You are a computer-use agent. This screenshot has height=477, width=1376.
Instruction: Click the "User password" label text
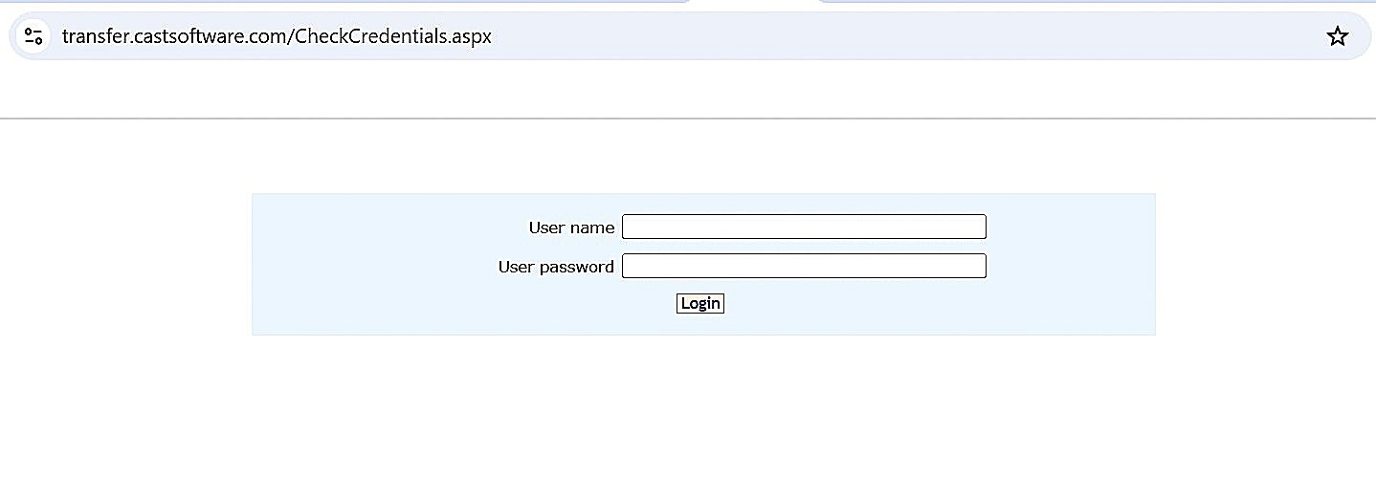click(x=556, y=267)
